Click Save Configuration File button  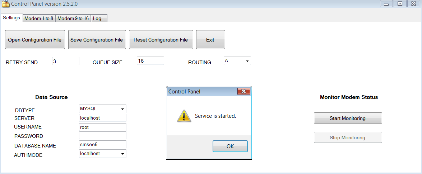point(97,40)
